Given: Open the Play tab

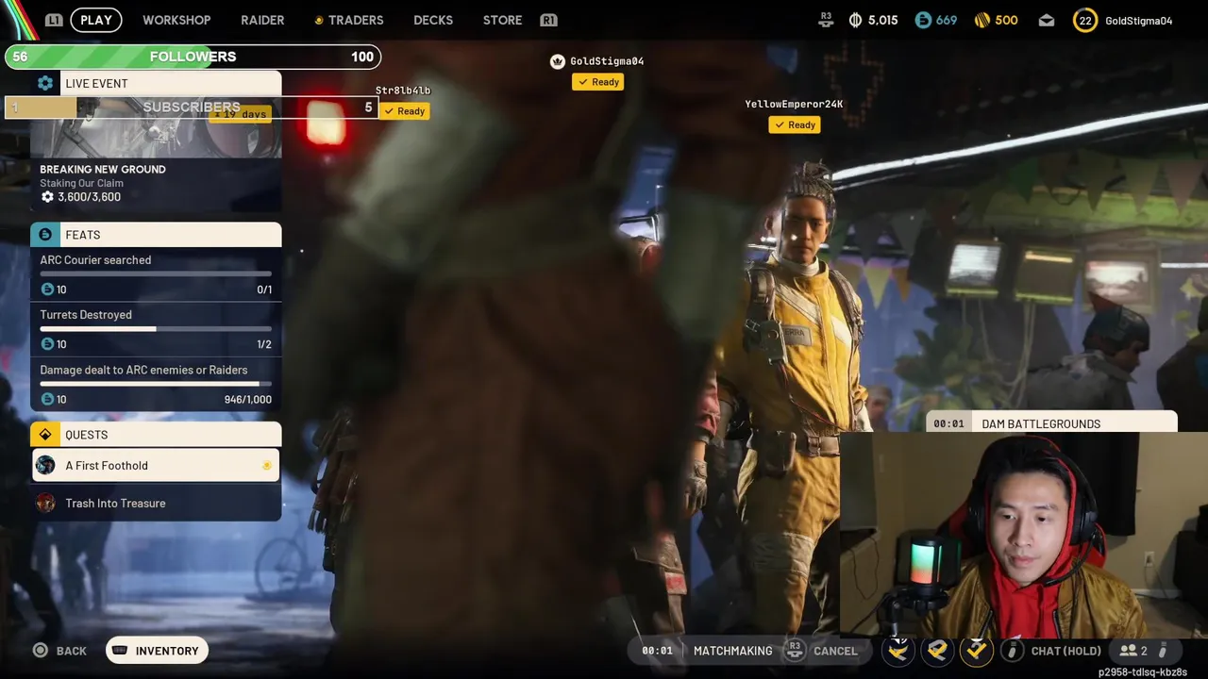Looking at the screenshot, I should [96, 20].
